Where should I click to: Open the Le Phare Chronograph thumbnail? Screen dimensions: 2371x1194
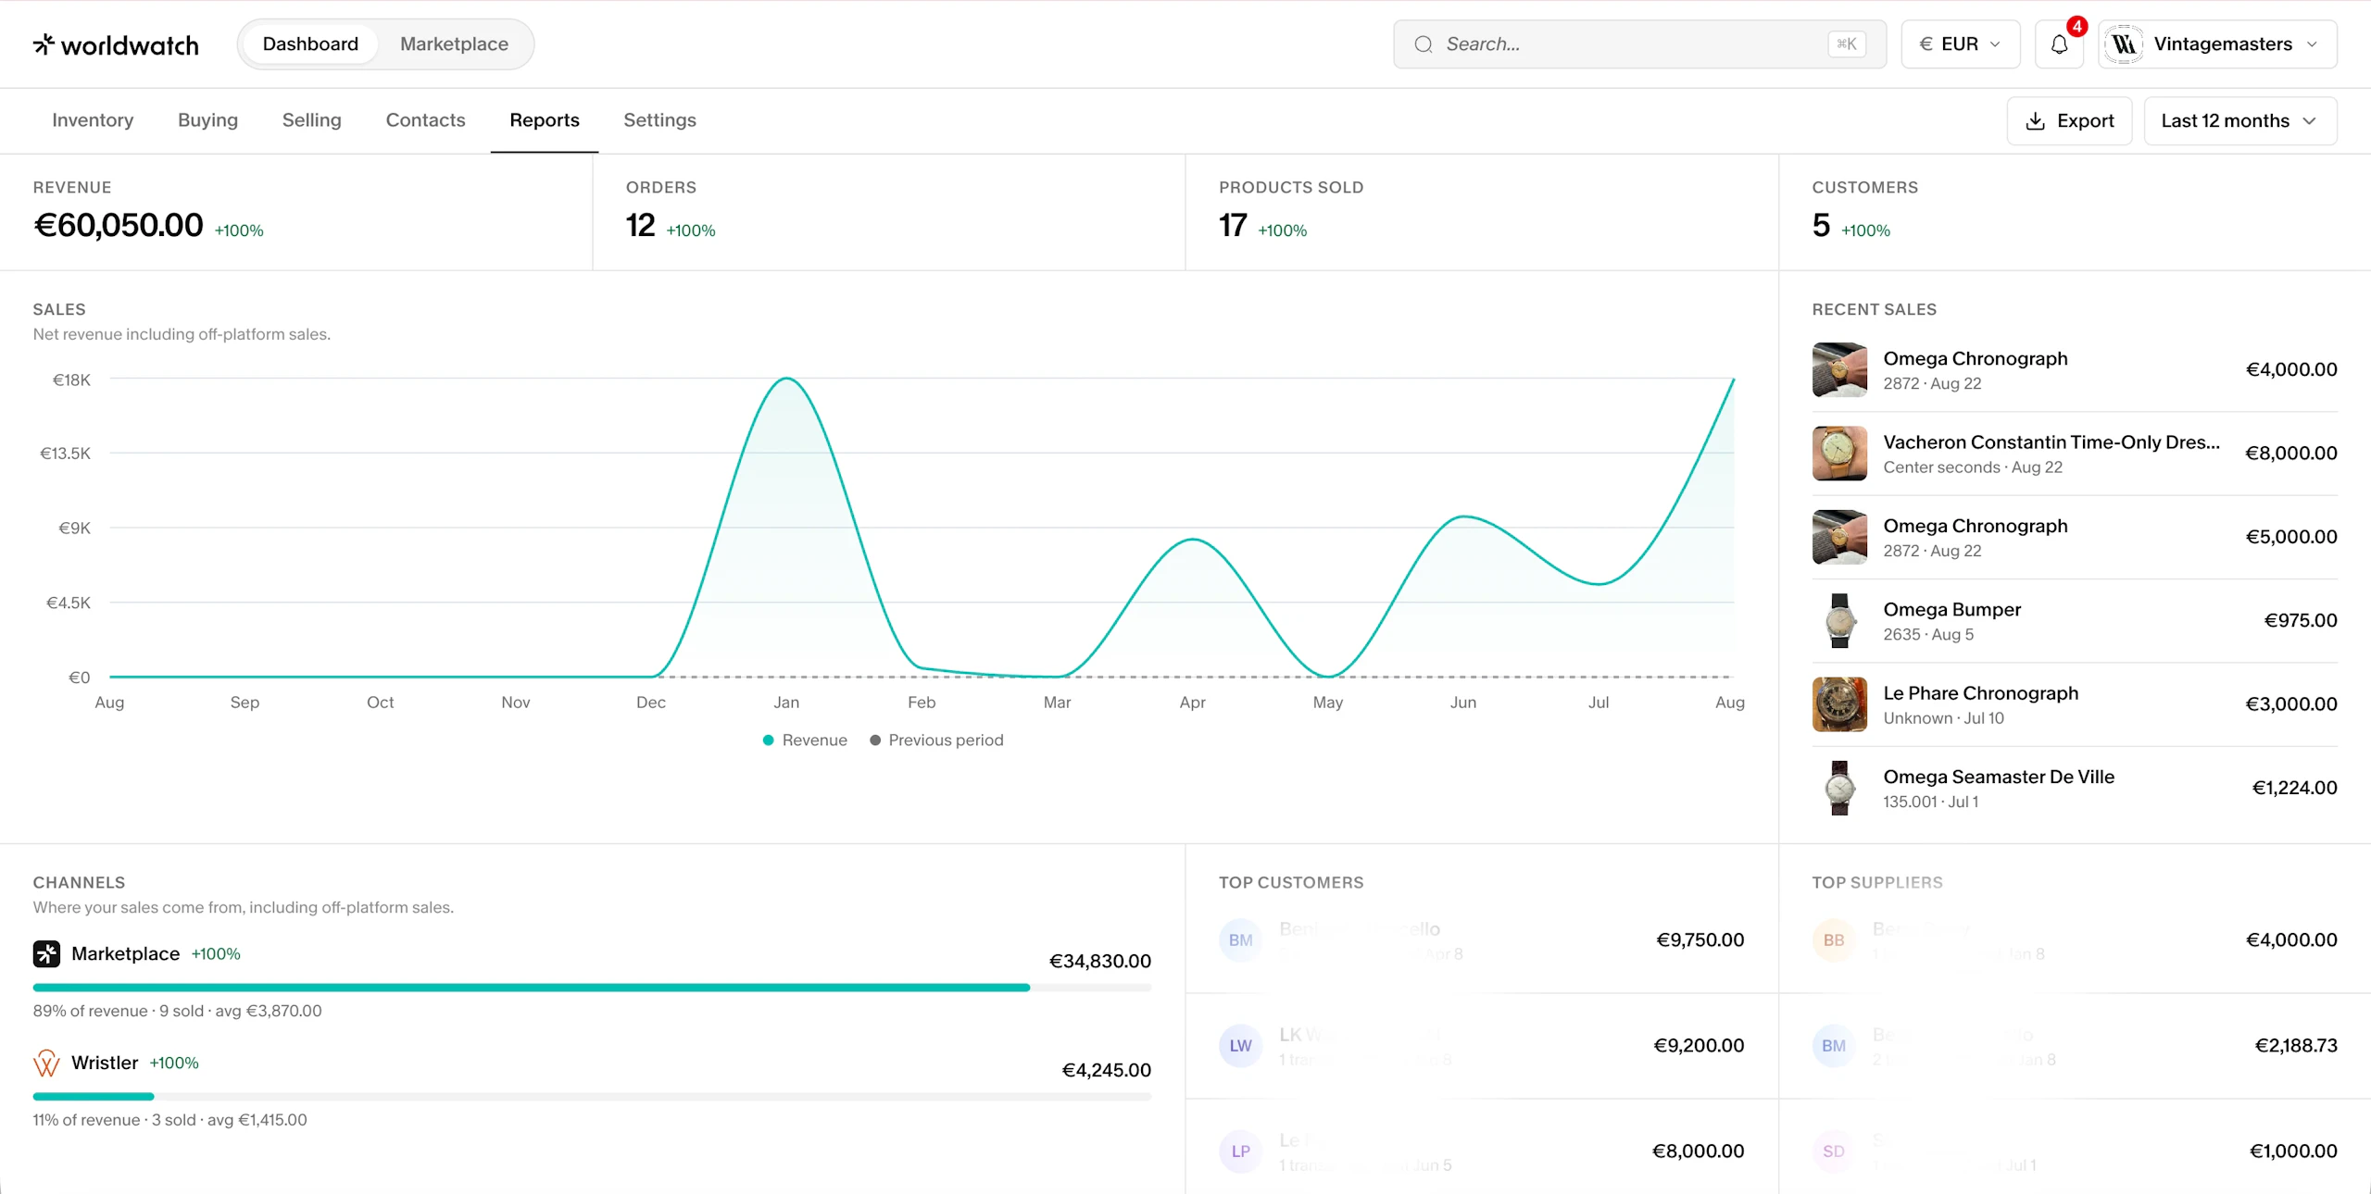point(1839,704)
